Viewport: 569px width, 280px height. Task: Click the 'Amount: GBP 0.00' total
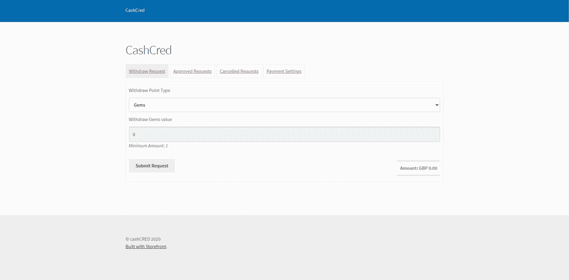(418, 168)
